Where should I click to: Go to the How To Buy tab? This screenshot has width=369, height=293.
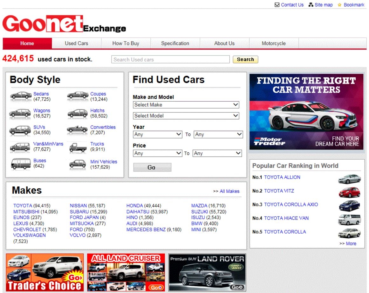(x=126, y=43)
